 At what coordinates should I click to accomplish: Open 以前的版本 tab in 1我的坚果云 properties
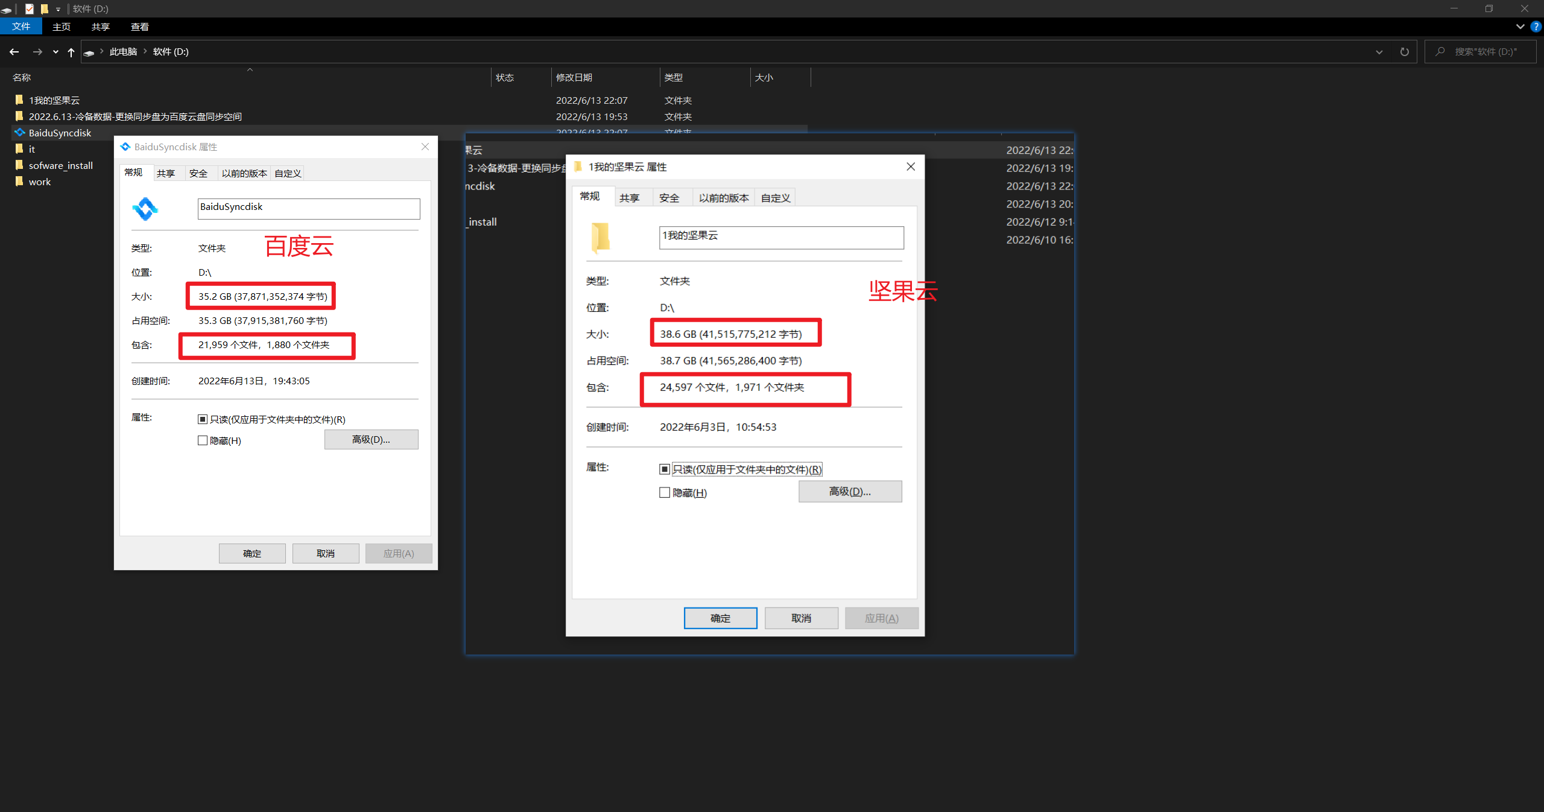724,198
